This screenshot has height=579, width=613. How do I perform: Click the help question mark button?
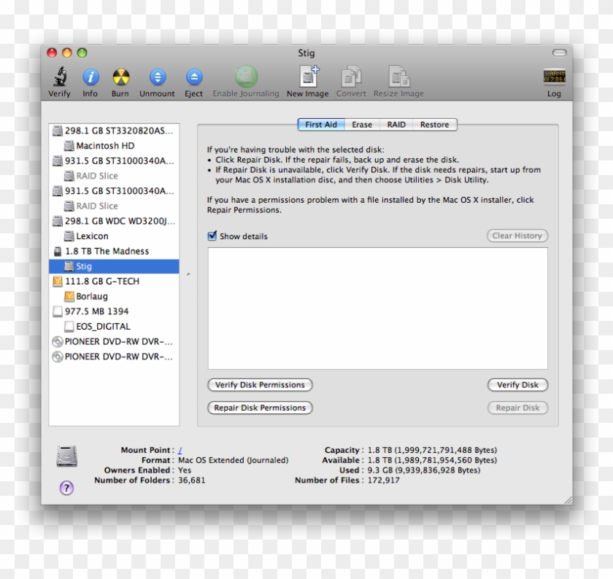point(67,487)
